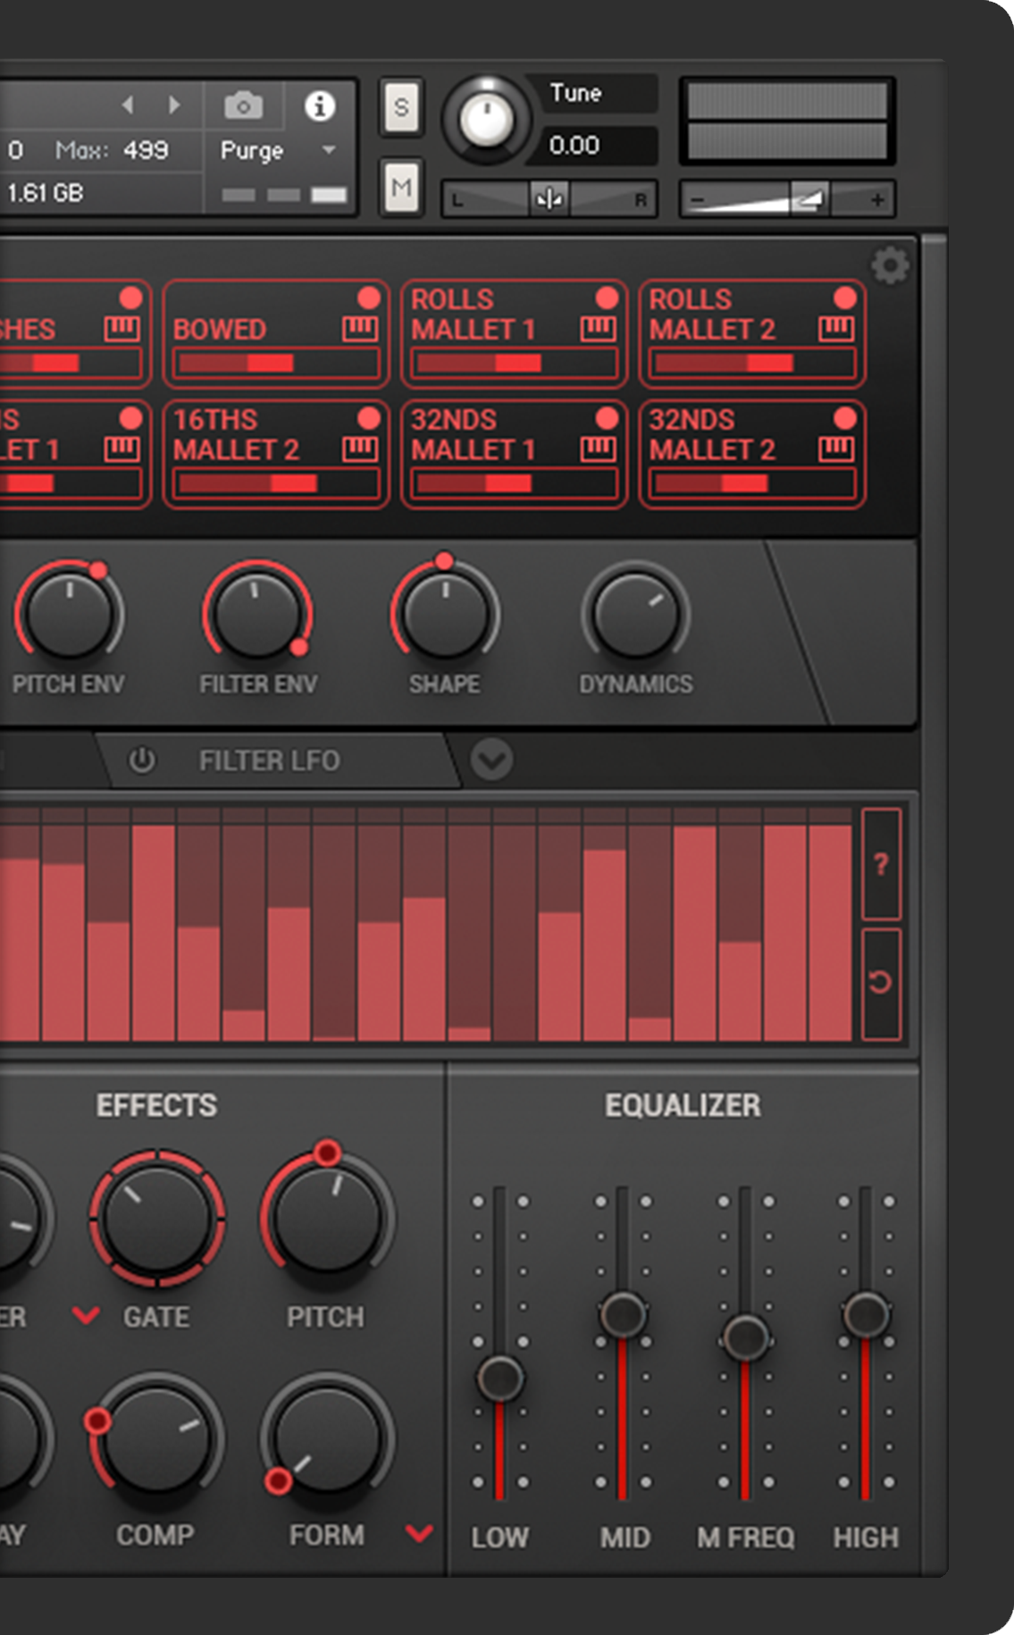Click the HIGH equalizer fader handle
This screenshot has width=1014, height=1635.
(x=866, y=1315)
